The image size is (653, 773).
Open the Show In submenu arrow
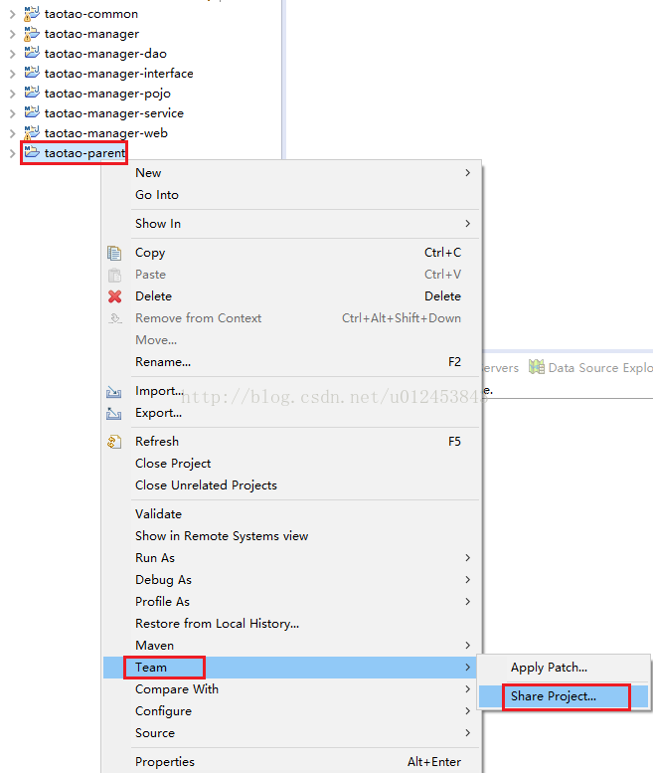467,223
